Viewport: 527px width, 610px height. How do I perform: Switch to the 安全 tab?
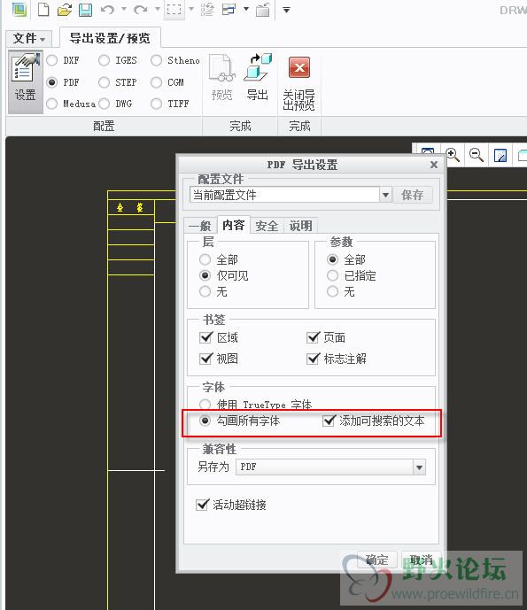(x=267, y=226)
